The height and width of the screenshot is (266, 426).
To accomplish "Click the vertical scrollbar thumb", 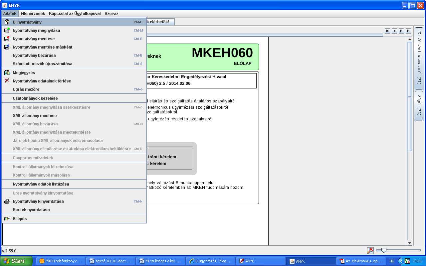I will pos(410,96).
